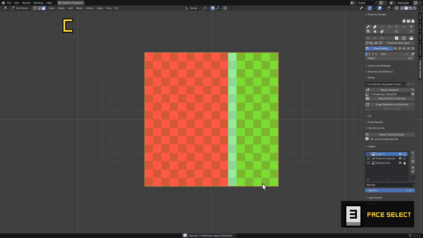Hide the Background layer via eye icon
The height and width of the screenshot is (238, 423).
[400, 163]
